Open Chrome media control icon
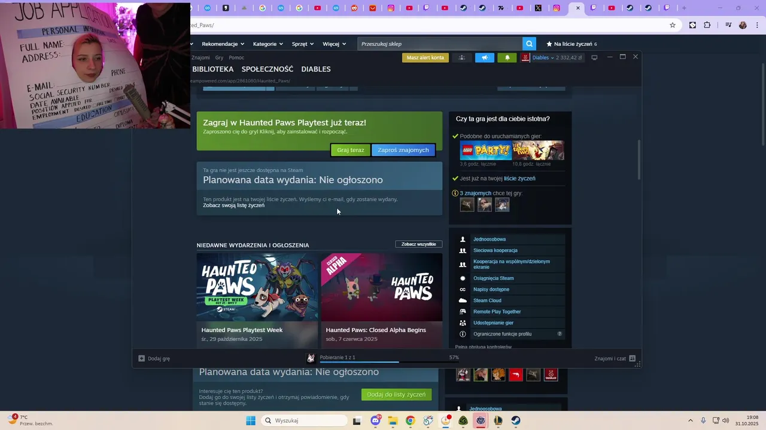Image resolution: width=766 pixels, height=430 pixels. point(728,25)
